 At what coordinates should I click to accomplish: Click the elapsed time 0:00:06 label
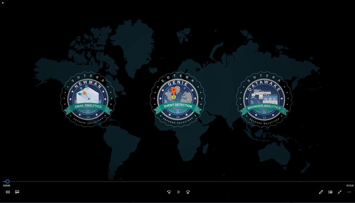coord(7,186)
